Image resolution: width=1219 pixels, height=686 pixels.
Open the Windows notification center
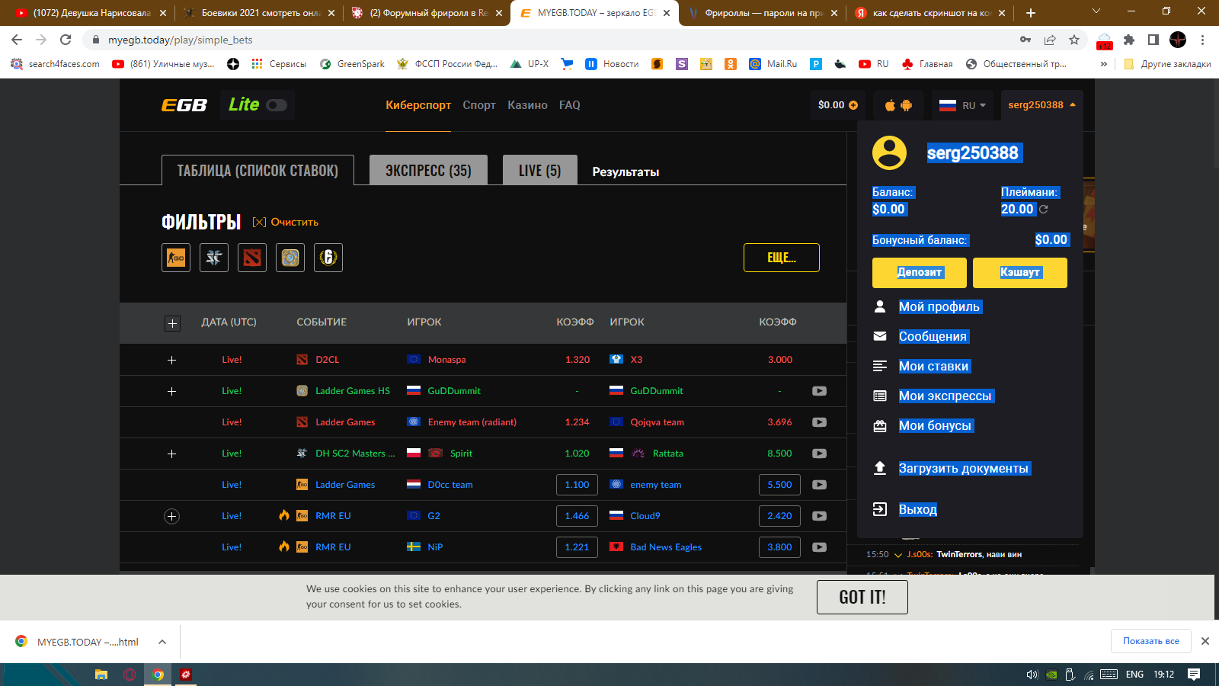(x=1194, y=675)
